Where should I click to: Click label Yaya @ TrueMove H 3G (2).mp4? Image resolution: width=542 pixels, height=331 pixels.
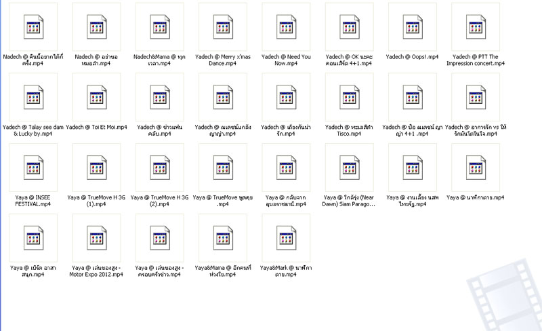tap(159, 201)
